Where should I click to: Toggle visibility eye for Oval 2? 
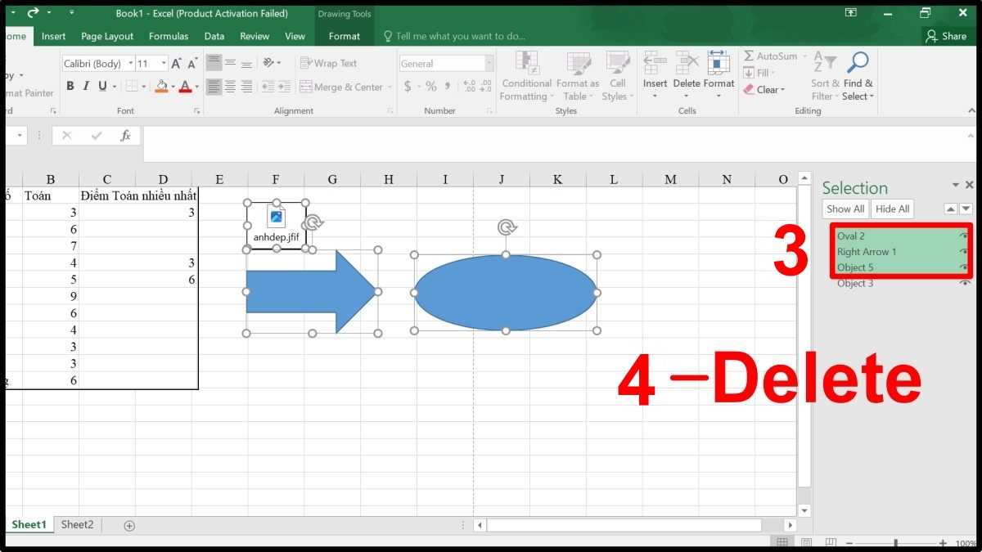point(964,236)
